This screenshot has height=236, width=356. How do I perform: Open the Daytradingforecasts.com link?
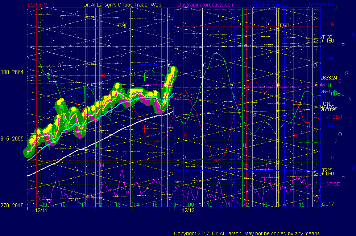[206, 5]
